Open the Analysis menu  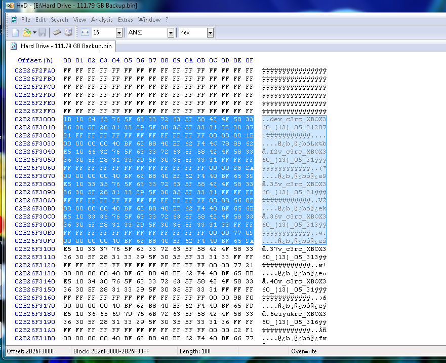coord(102,20)
